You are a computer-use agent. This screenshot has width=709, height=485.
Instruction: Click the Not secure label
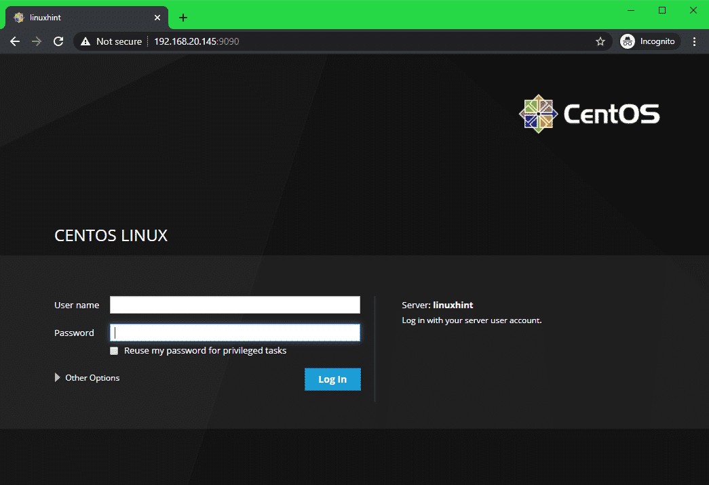pyautogui.click(x=119, y=41)
